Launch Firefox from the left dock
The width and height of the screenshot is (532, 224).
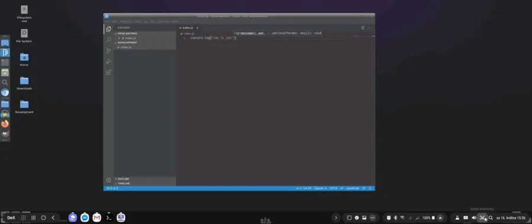(x=5, y=124)
